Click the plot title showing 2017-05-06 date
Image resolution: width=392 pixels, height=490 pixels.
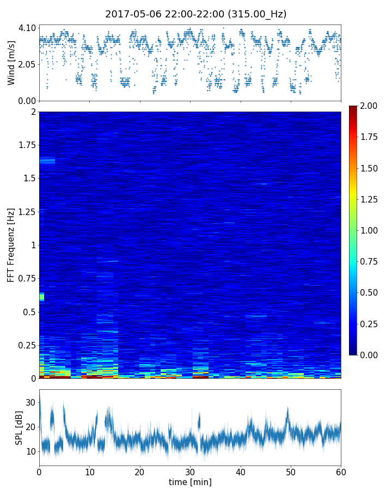[195, 14]
